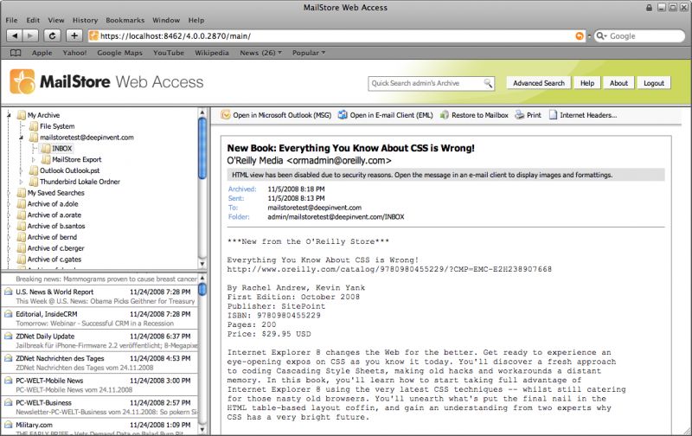
Task: Expand the Outlook Outlook.pst folder
Action: (21, 170)
